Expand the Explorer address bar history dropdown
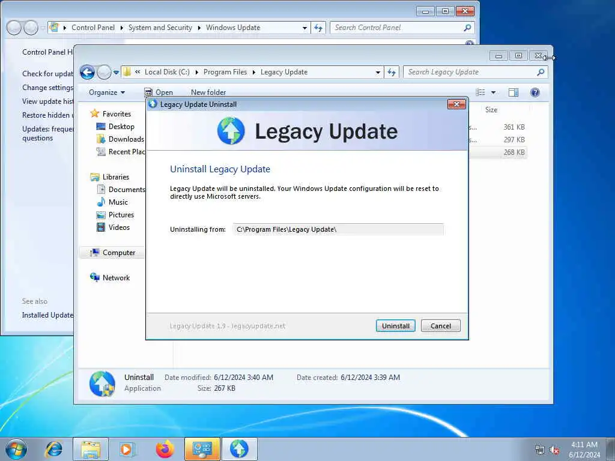 pyautogui.click(x=378, y=73)
